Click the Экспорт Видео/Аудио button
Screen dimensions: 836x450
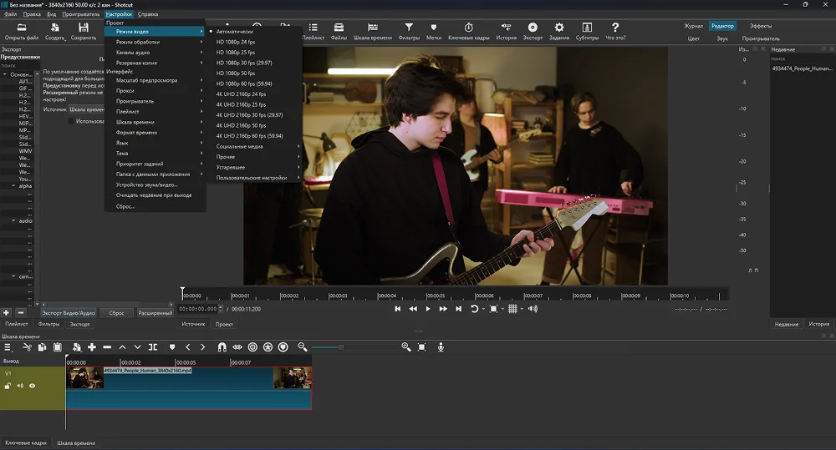(x=69, y=313)
